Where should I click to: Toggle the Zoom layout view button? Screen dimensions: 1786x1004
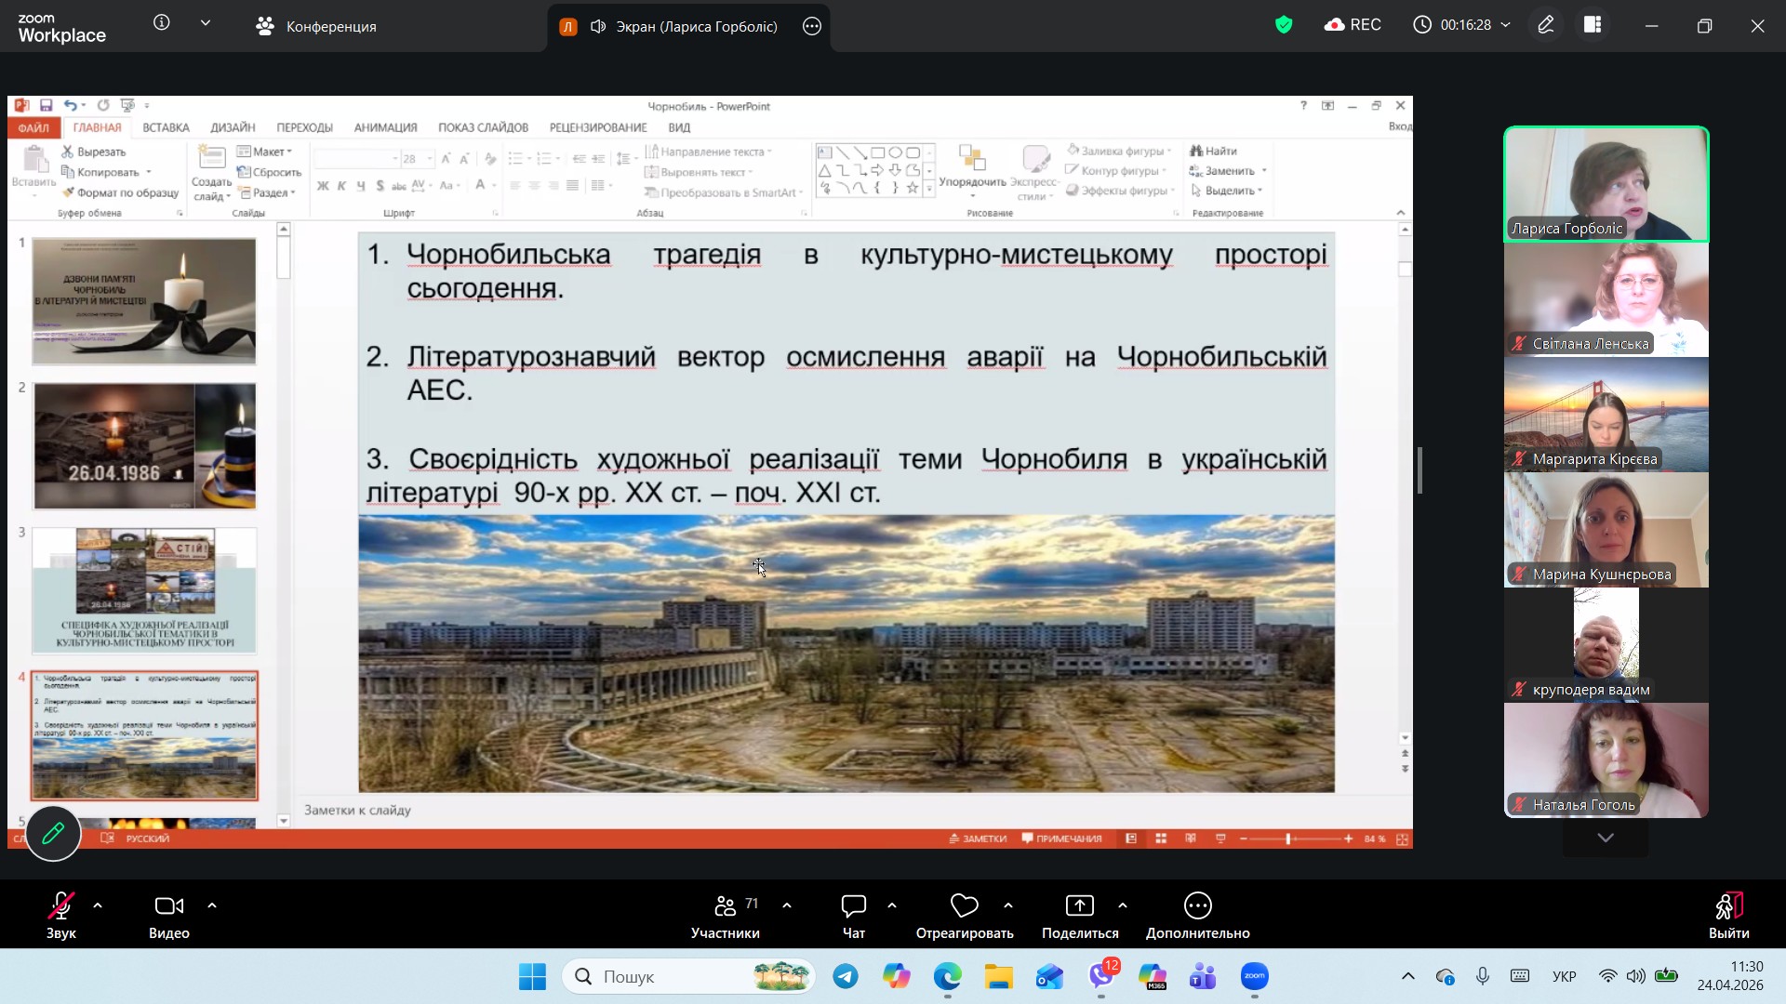click(1593, 25)
